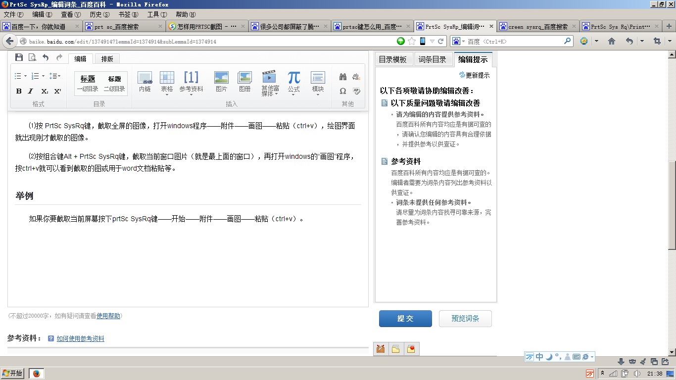Screen dimensions: 676x380
Task: Switch to the 排版 ribbon tab
Action: pyautogui.click(x=107, y=59)
